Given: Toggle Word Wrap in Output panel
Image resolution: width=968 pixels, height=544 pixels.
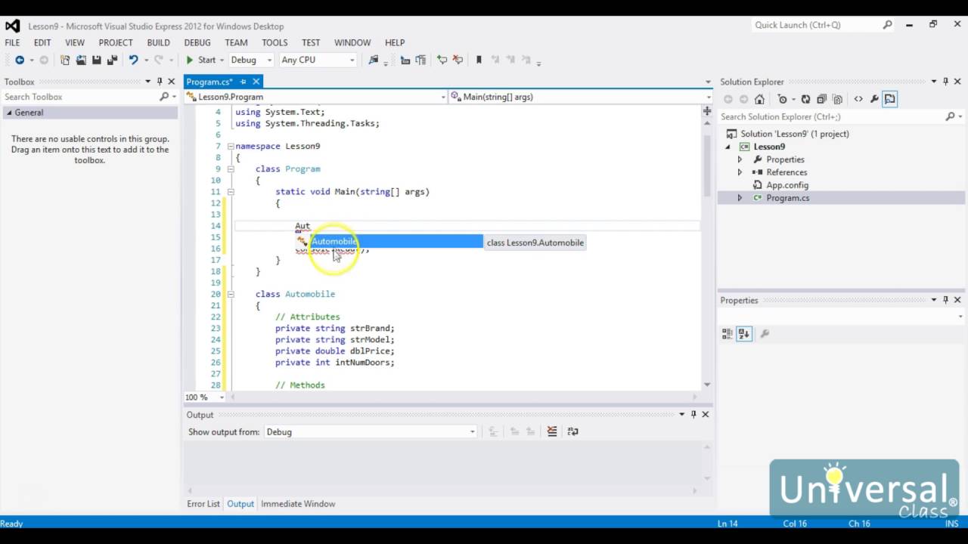Looking at the screenshot, I should [x=573, y=431].
